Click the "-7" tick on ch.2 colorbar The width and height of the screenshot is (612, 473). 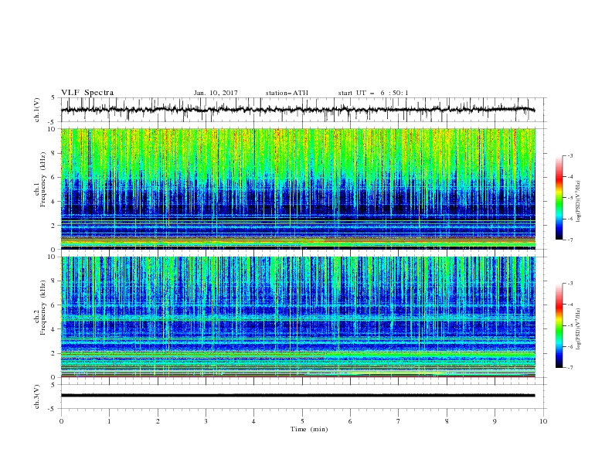pos(569,368)
